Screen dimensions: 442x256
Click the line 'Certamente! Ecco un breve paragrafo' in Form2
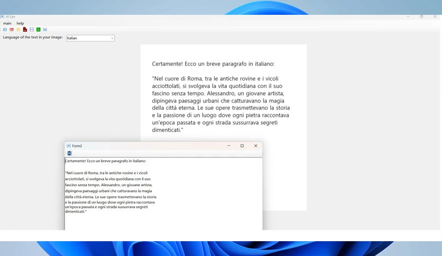[x=105, y=161]
